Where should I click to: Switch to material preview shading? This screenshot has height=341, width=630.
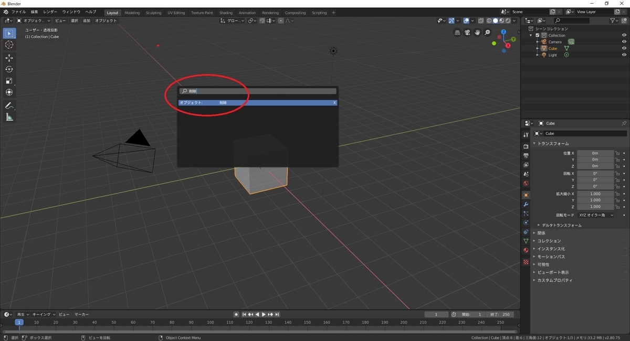click(501, 21)
